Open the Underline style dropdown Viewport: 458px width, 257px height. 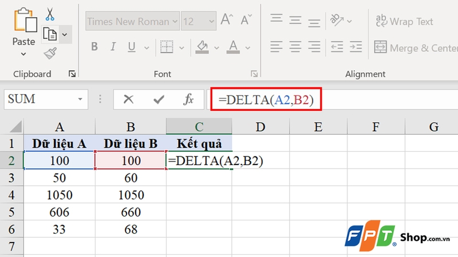[x=147, y=48]
